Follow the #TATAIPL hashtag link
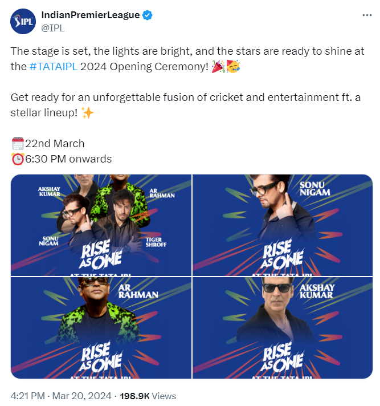The image size is (380, 406). click(x=54, y=67)
